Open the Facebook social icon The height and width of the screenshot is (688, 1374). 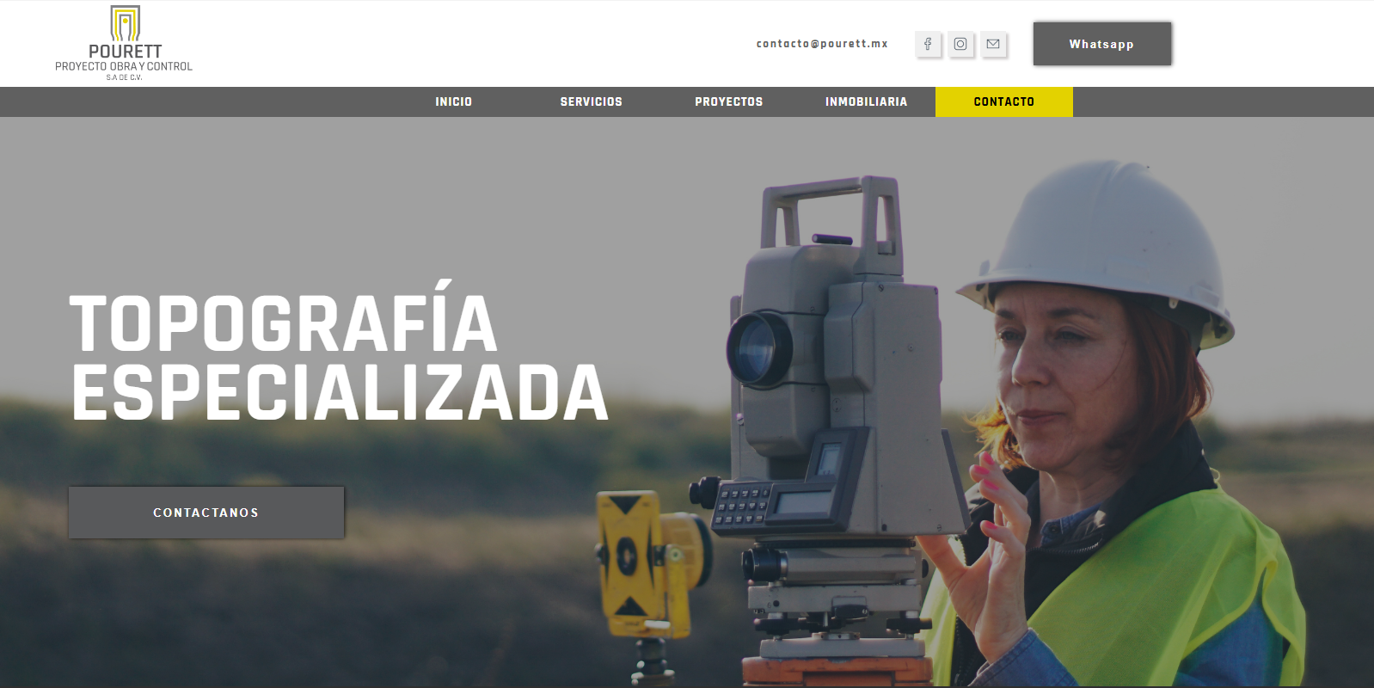pyautogui.click(x=928, y=44)
